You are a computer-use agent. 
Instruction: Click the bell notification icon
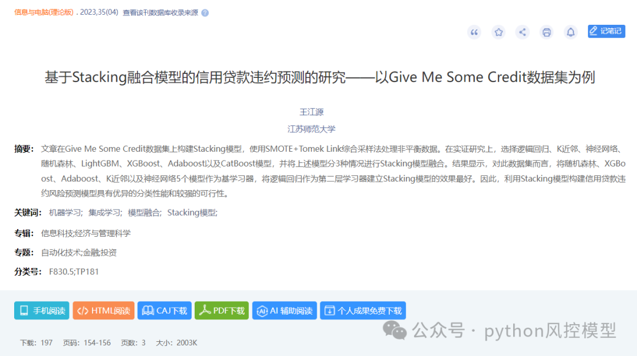pos(571,32)
